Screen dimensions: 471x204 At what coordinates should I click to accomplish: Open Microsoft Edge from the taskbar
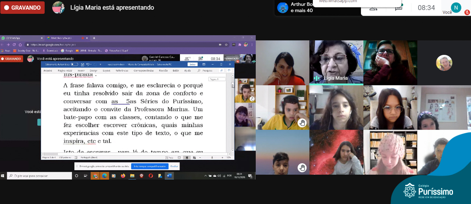(x=105, y=176)
